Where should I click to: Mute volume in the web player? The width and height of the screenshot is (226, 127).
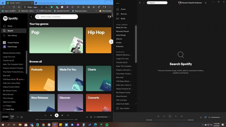click(x=94, y=117)
